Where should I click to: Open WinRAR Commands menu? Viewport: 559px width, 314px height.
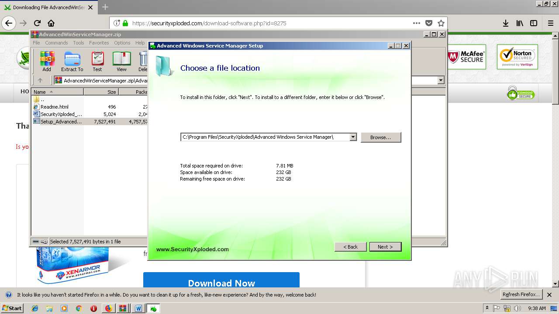[x=56, y=43]
